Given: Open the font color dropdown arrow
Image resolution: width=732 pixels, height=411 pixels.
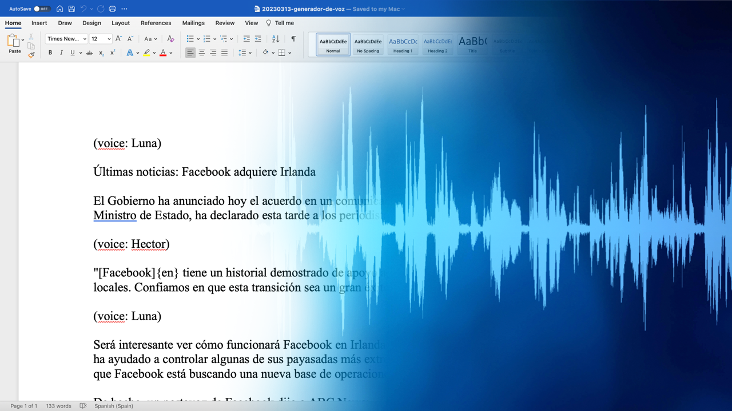Looking at the screenshot, I should click(x=171, y=53).
